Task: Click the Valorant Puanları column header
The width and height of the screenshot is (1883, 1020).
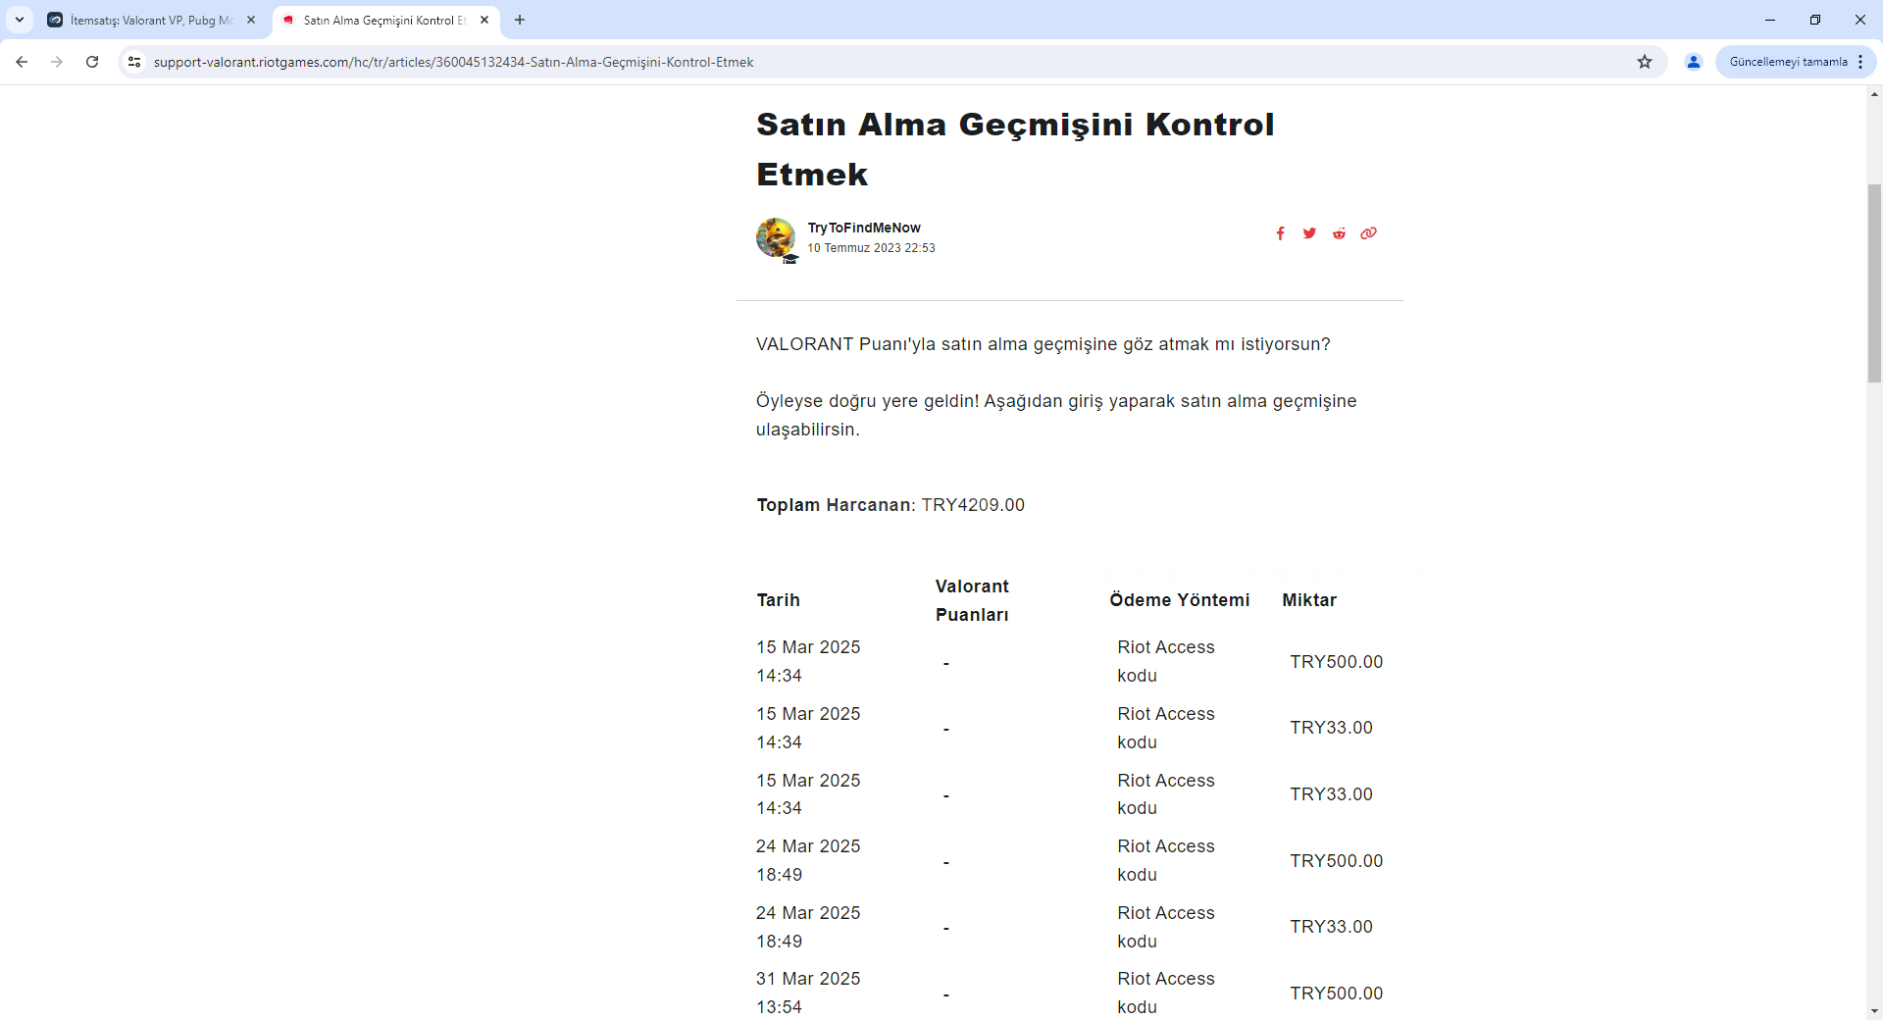Action: (x=972, y=600)
